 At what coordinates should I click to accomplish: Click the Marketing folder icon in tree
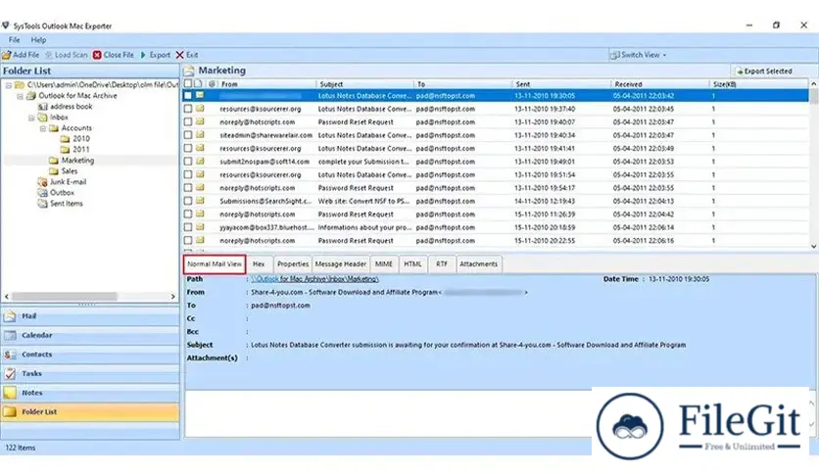pos(54,161)
